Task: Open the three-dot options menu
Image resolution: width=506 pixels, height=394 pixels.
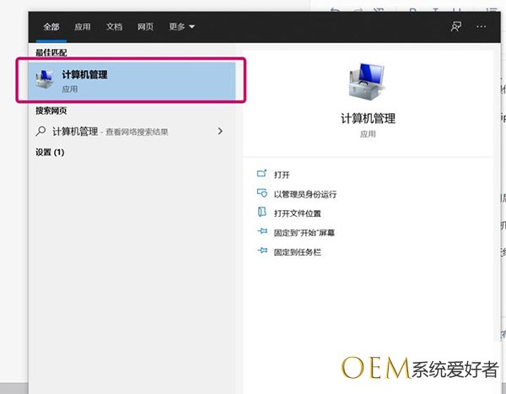Action: click(482, 26)
